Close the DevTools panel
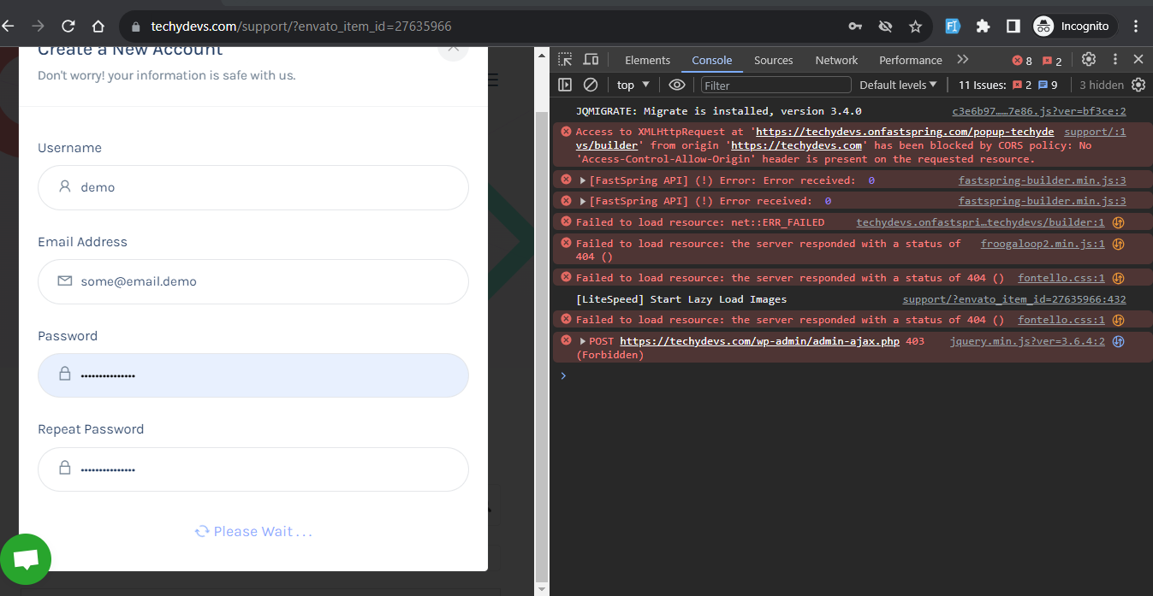The image size is (1153, 596). pyautogui.click(x=1138, y=60)
